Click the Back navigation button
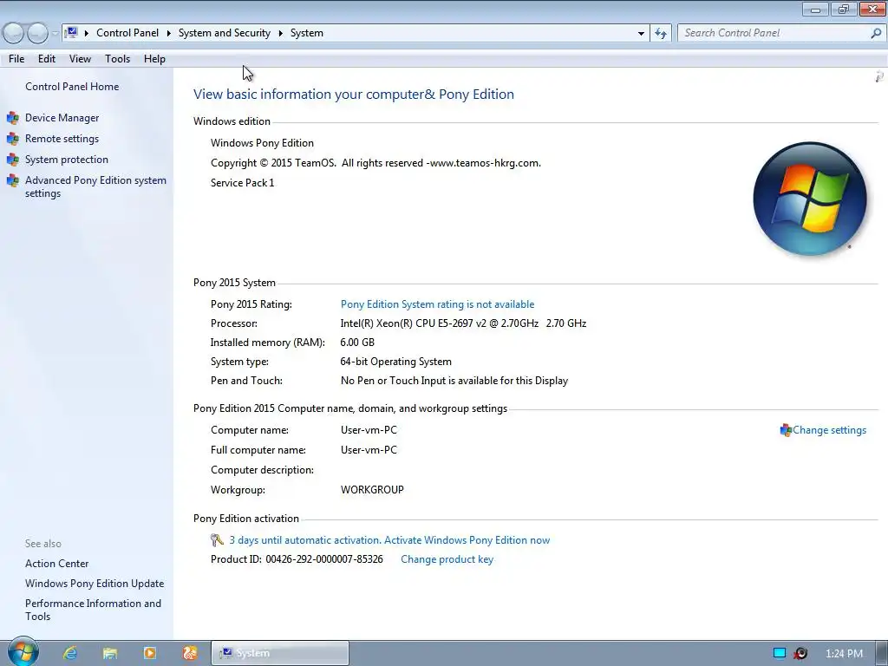888x666 pixels. click(x=14, y=34)
